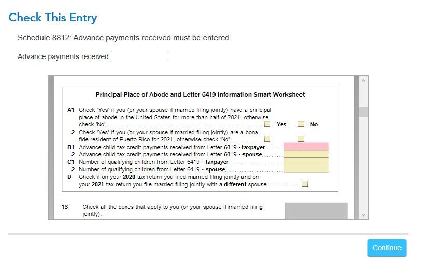The height and width of the screenshot is (273, 430).
Task: Click the Continue button
Action: 386,248
